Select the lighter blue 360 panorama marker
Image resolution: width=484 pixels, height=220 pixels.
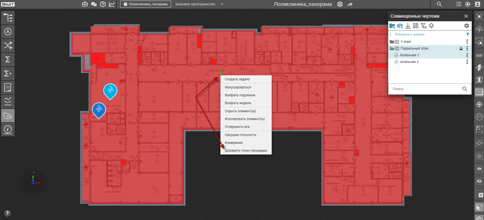click(x=110, y=91)
